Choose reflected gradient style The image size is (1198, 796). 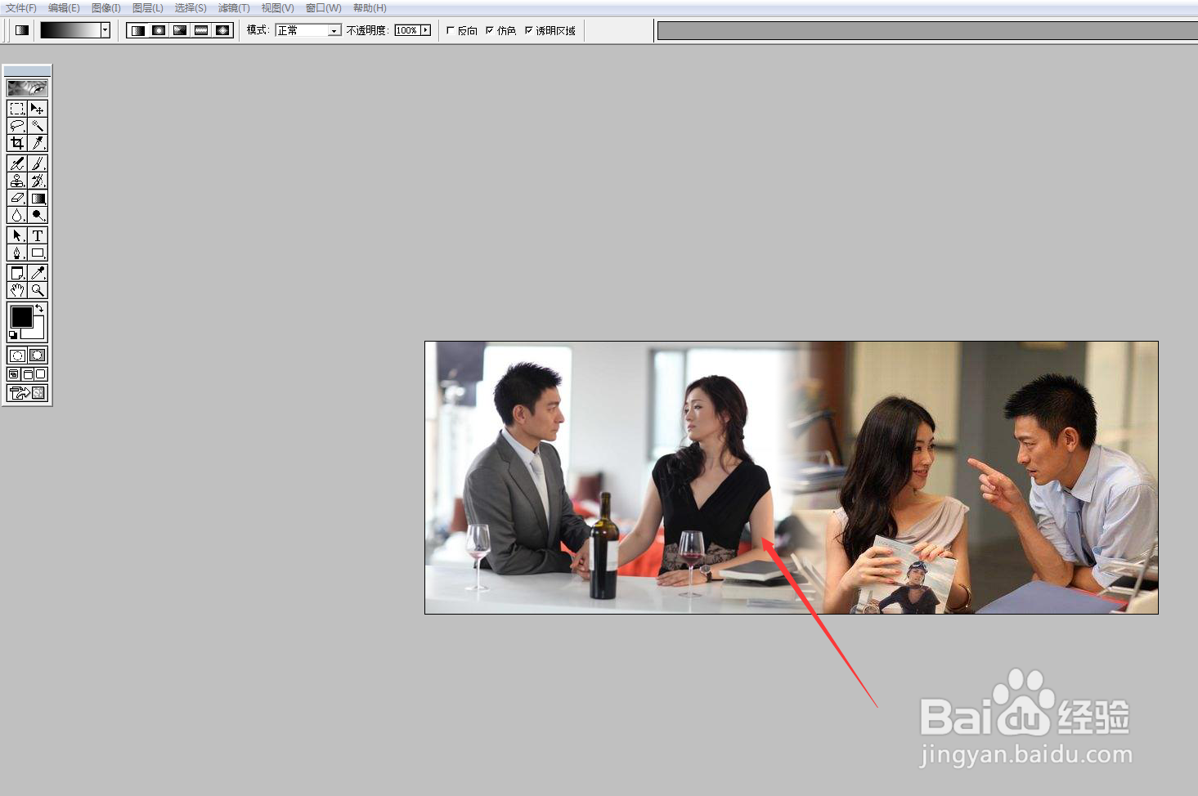pos(201,30)
